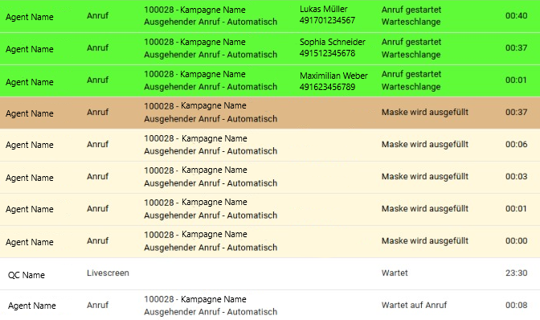Click Maske wird ausgefüllt in 00:00 row
The width and height of the screenshot is (540, 320).
[425, 240]
